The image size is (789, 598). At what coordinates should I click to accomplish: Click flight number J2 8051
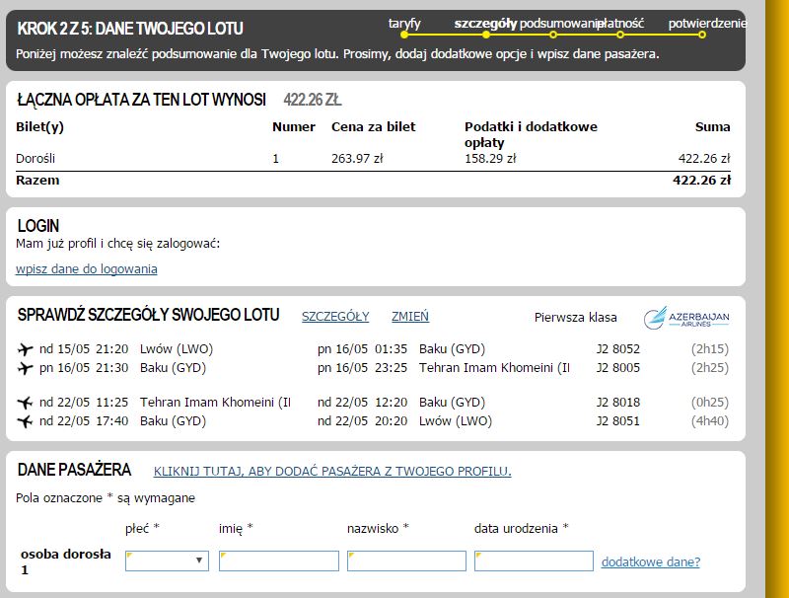coord(618,420)
